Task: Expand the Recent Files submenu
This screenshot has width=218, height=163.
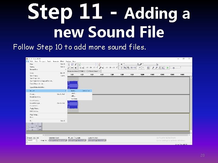Action: point(47,69)
